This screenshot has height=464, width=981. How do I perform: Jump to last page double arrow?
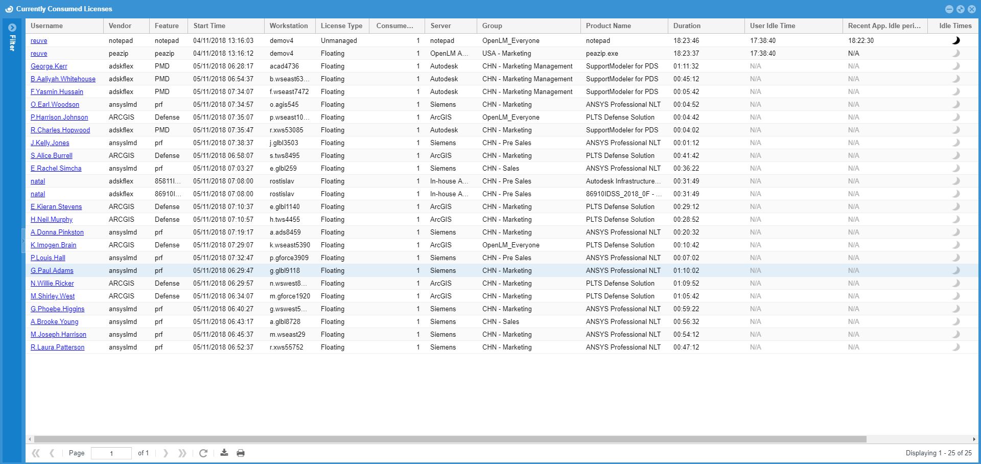(x=182, y=453)
